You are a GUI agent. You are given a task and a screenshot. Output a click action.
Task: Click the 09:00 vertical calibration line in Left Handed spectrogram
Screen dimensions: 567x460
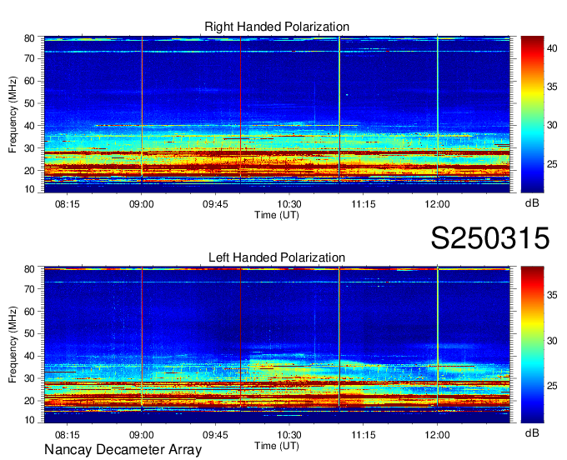(142, 340)
